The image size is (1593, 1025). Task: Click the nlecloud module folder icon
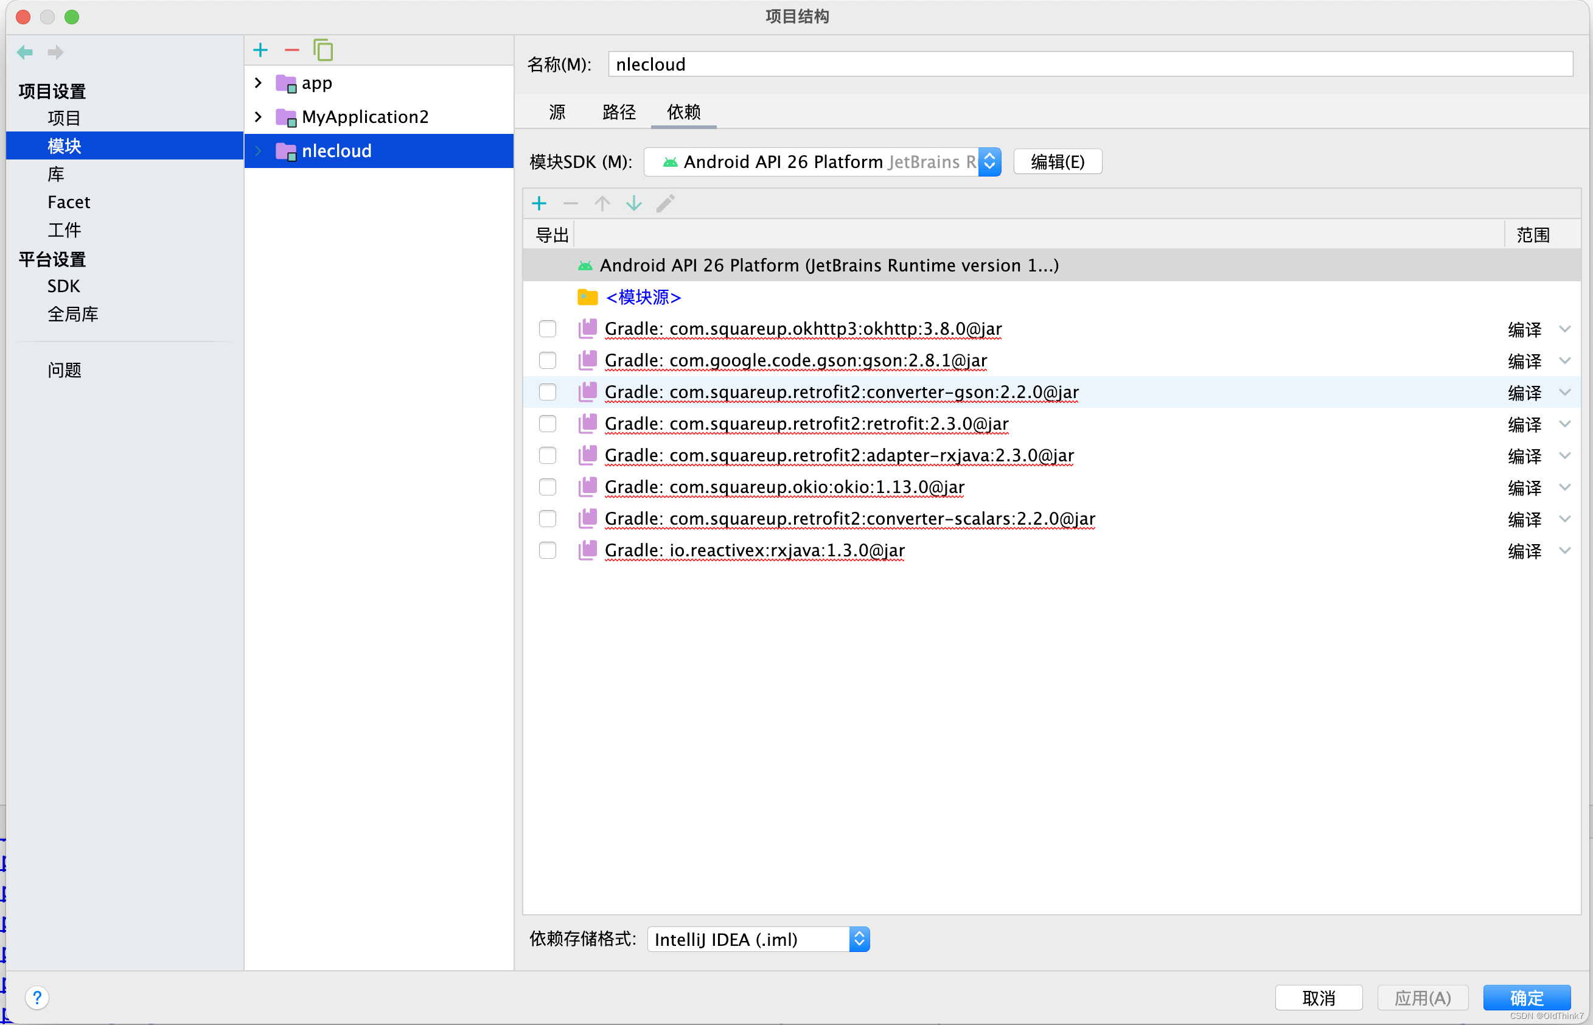tap(286, 152)
